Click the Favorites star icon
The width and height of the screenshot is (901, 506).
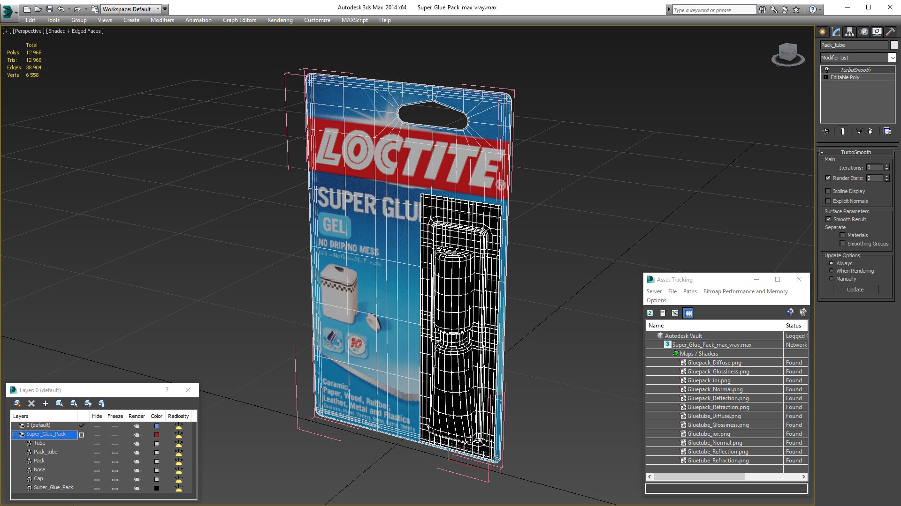(796, 9)
